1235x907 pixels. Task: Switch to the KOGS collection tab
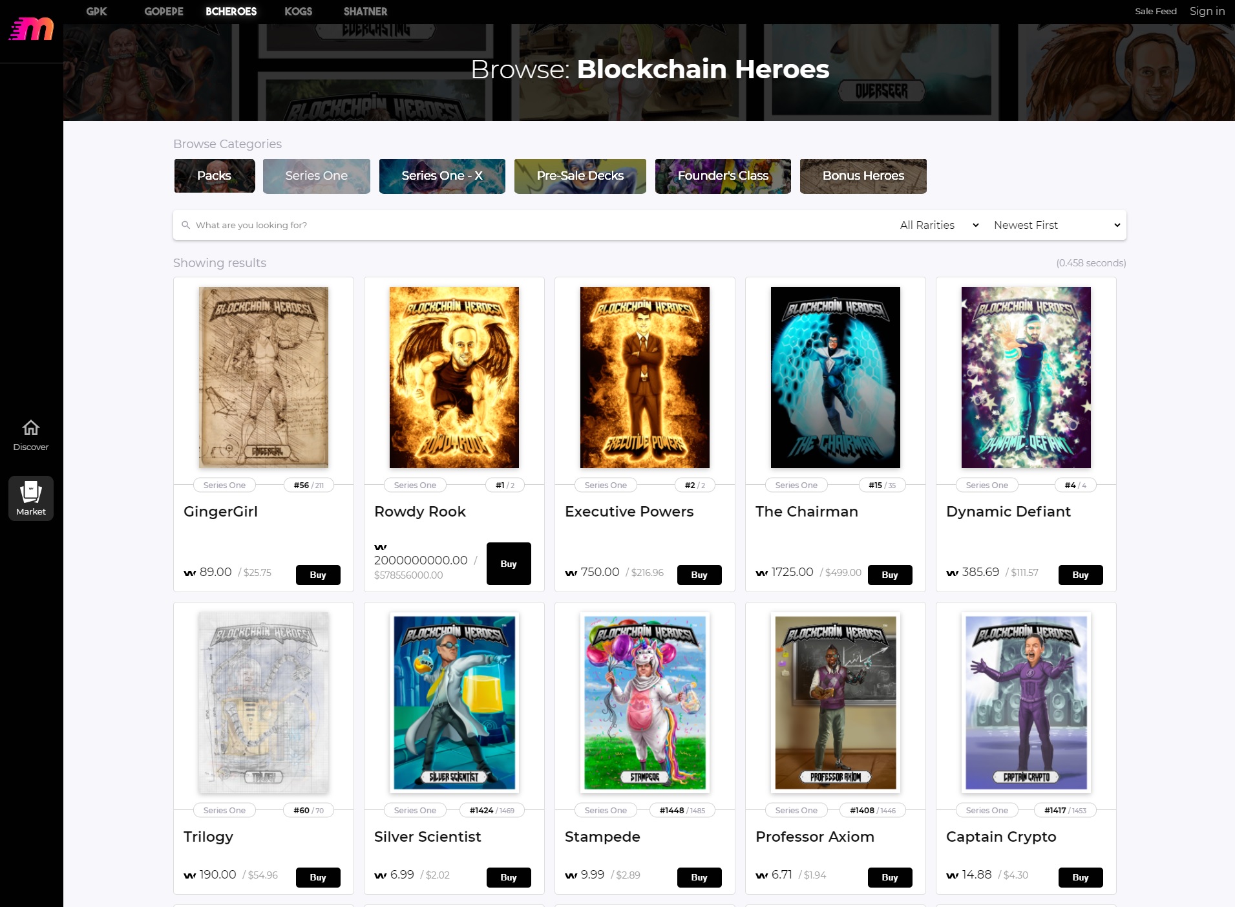point(298,12)
